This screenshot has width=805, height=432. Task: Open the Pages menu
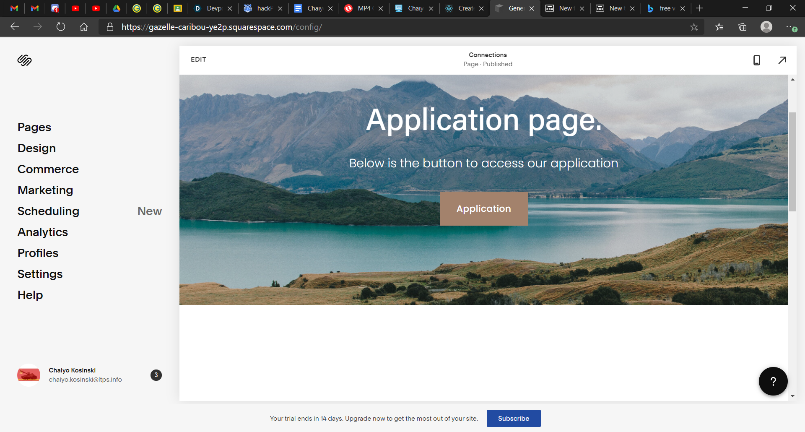[34, 127]
